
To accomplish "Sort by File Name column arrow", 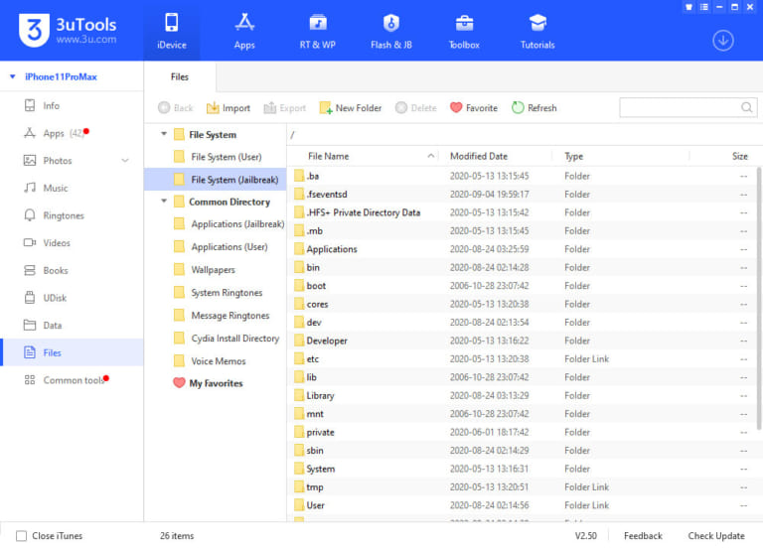I will click(x=430, y=156).
